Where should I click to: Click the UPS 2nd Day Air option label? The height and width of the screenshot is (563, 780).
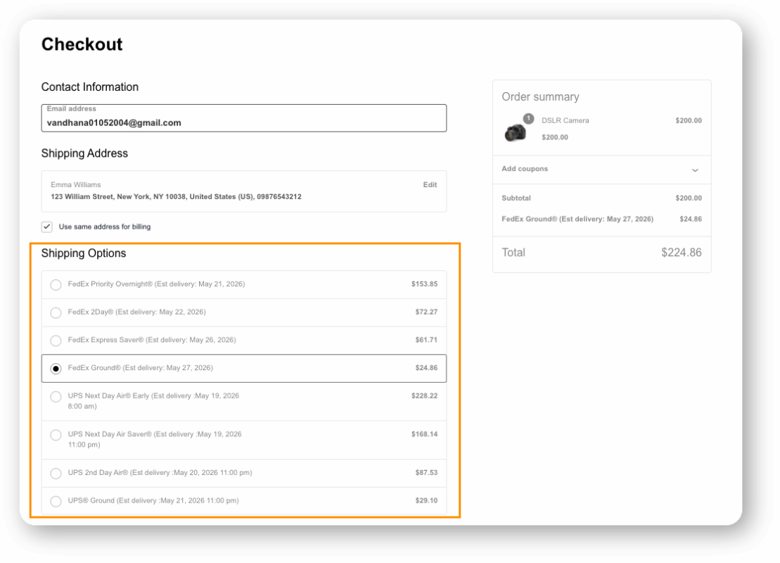[x=160, y=472]
